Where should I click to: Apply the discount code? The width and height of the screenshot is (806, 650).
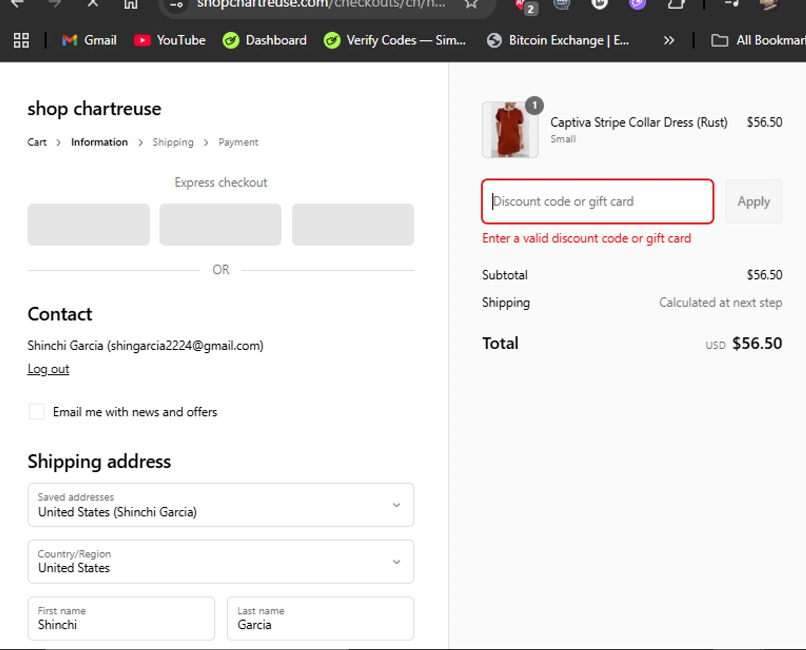point(753,201)
